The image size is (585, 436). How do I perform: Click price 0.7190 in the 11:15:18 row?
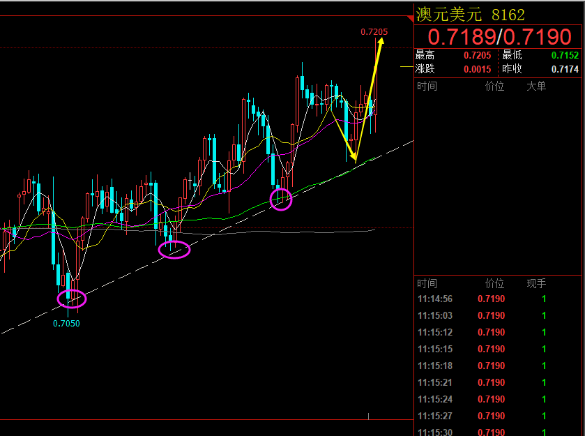[x=492, y=366]
